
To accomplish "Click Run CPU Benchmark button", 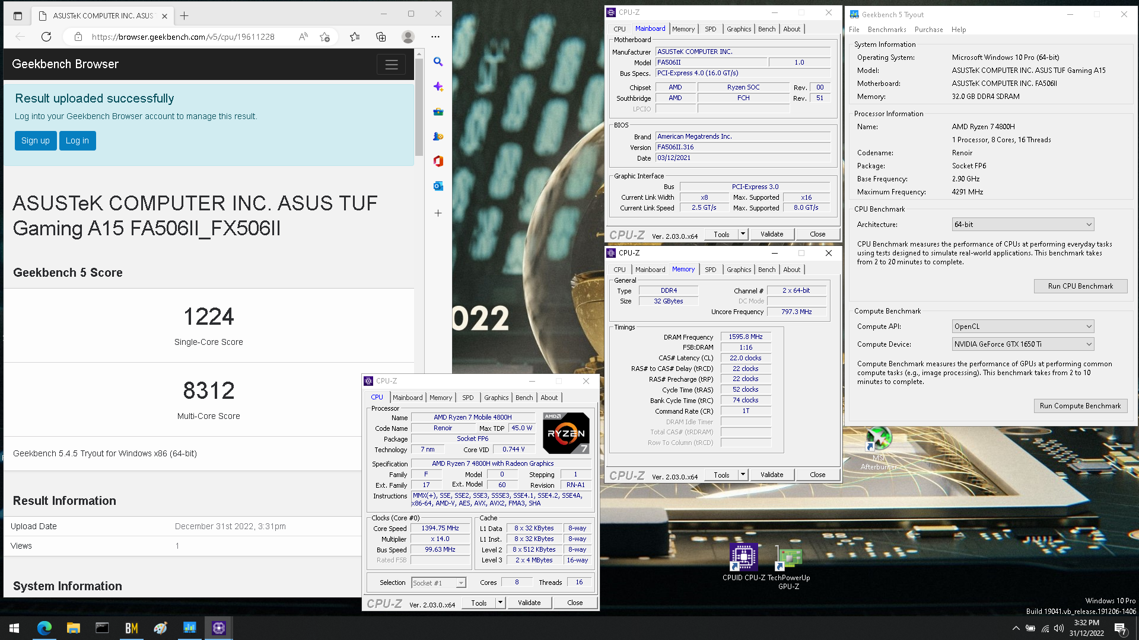I will click(1080, 286).
